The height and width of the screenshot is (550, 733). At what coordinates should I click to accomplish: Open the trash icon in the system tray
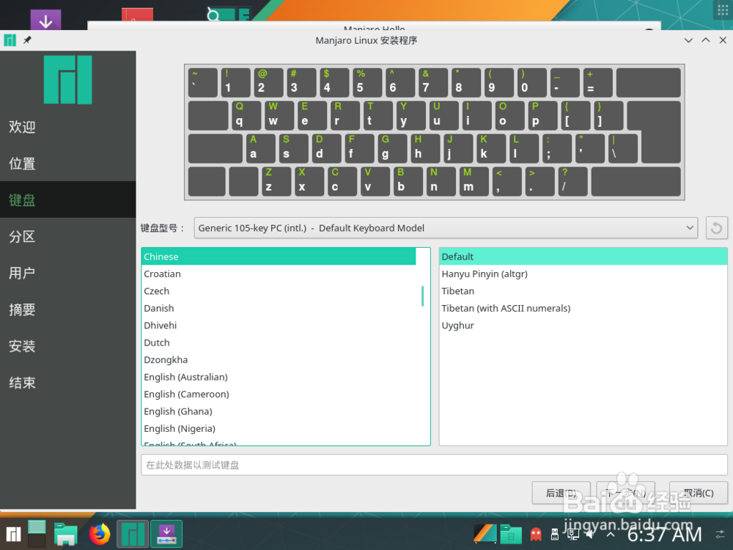tap(511, 534)
